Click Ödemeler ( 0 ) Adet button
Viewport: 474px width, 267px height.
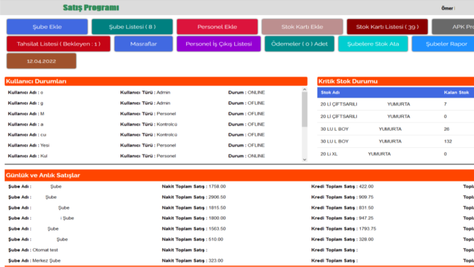coord(299,44)
